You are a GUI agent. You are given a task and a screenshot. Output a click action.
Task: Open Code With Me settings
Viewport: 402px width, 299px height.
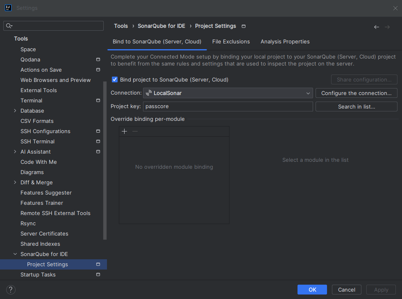click(39, 162)
